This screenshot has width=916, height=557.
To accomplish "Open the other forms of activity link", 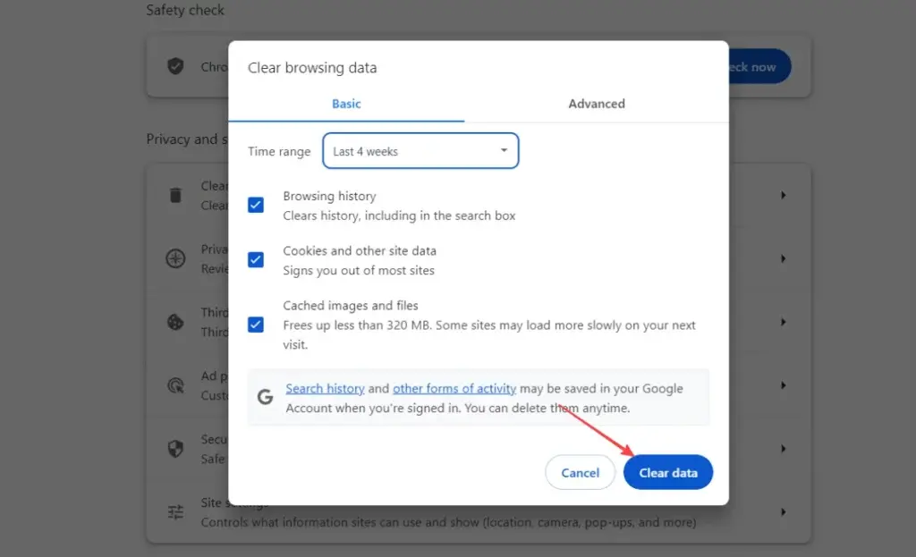I will [454, 389].
